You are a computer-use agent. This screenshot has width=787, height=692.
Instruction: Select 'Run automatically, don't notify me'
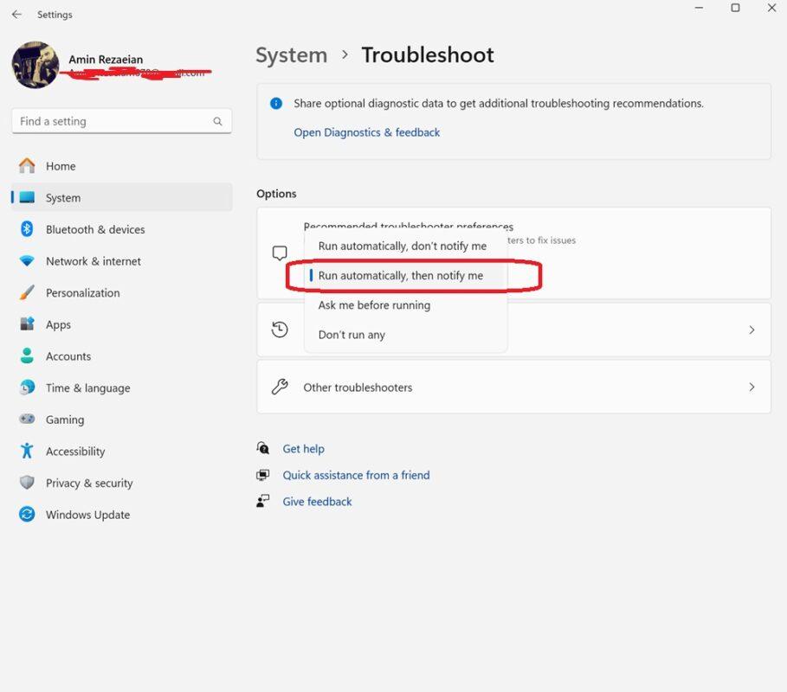coord(403,247)
